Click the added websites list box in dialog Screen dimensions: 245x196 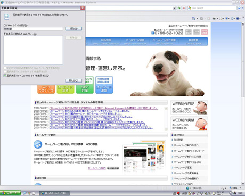(33, 50)
